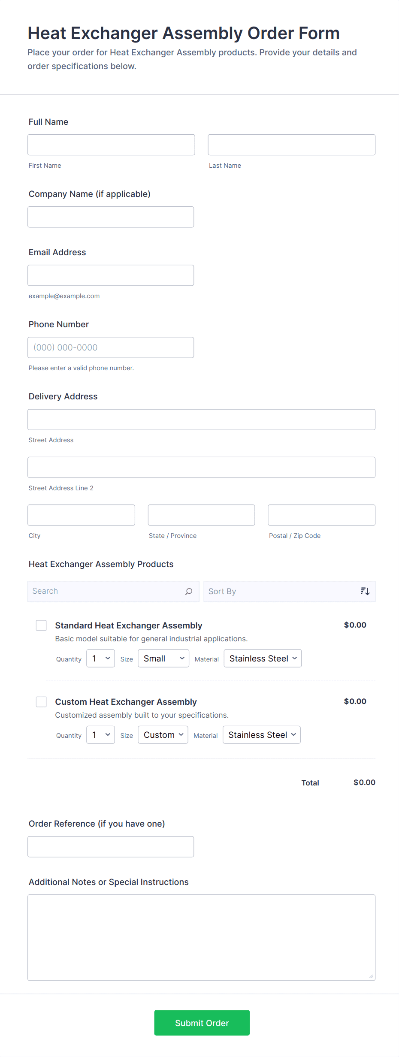Viewport: 399px width, 1057px height.
Task: Click the search magnifier icon in products
Action: [189, 592]
